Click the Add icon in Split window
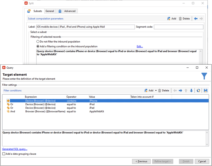 [x=168, y=19]
